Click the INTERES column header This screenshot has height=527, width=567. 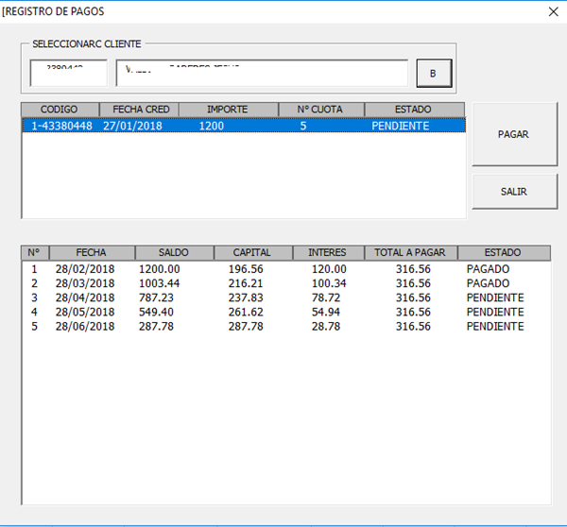(327, 253)
